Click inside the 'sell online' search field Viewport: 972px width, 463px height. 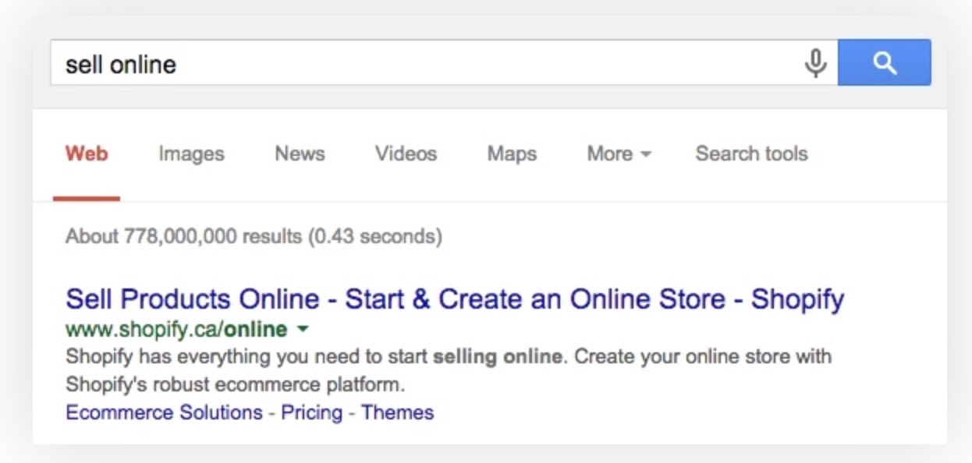pos(421,63)
